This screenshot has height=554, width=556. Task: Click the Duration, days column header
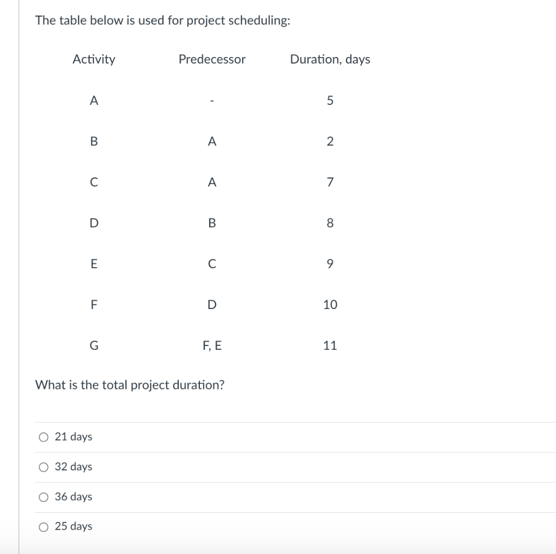click(x=330, y=59)
